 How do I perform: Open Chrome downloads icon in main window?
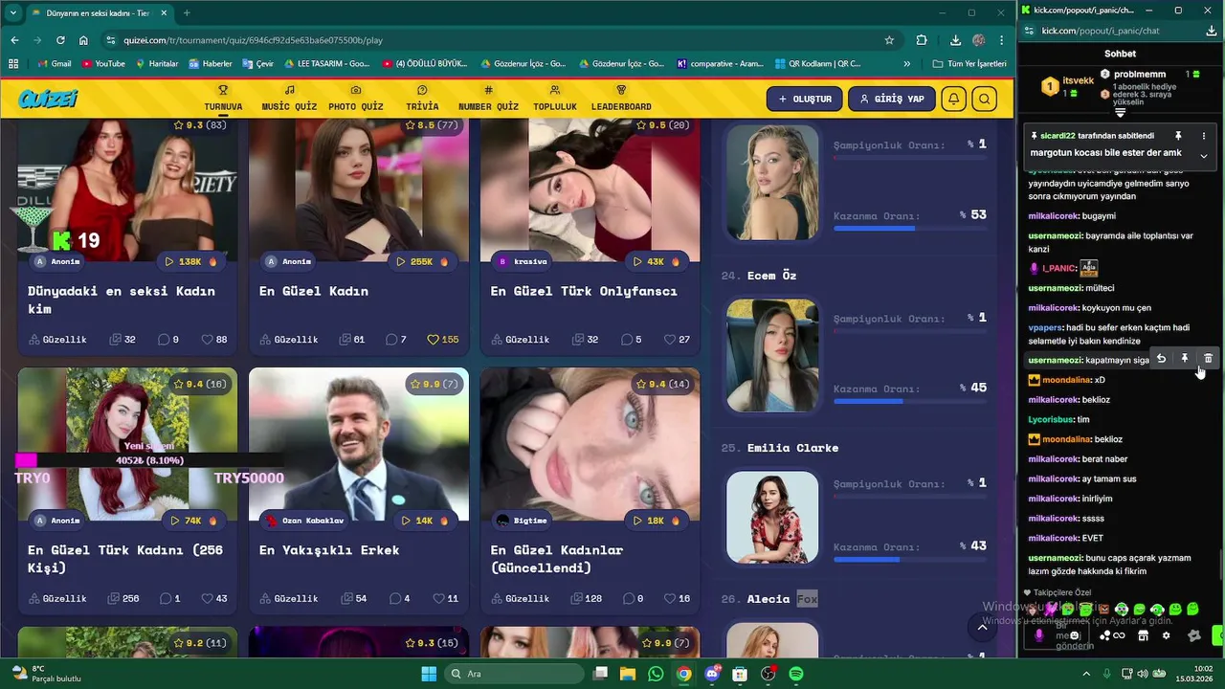(x=955, y=40)
